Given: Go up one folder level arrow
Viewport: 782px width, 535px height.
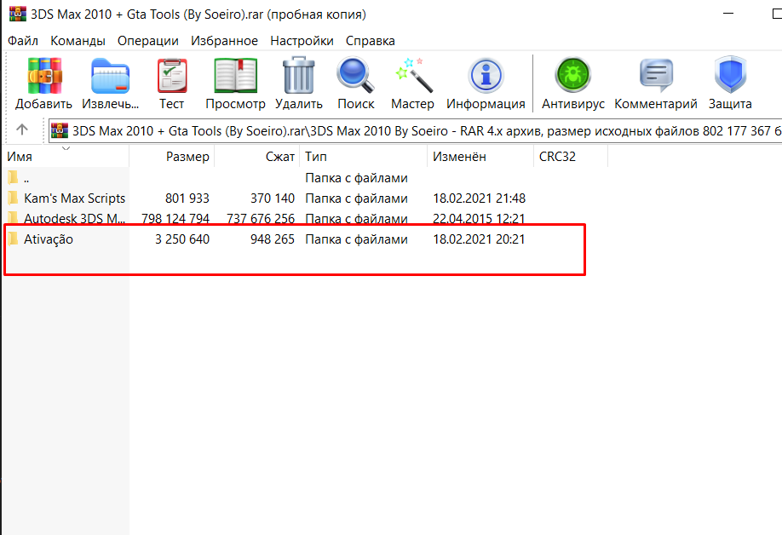Looking at the screenshot, I should pyautogui.click(x=22, y=129).
